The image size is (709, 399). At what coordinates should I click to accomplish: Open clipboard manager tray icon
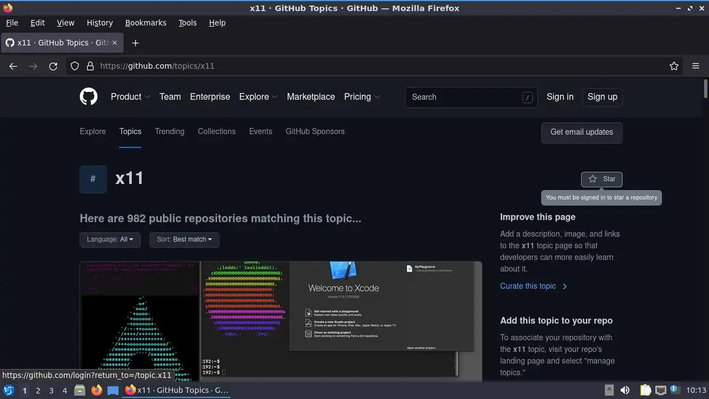tap(645, 390)
